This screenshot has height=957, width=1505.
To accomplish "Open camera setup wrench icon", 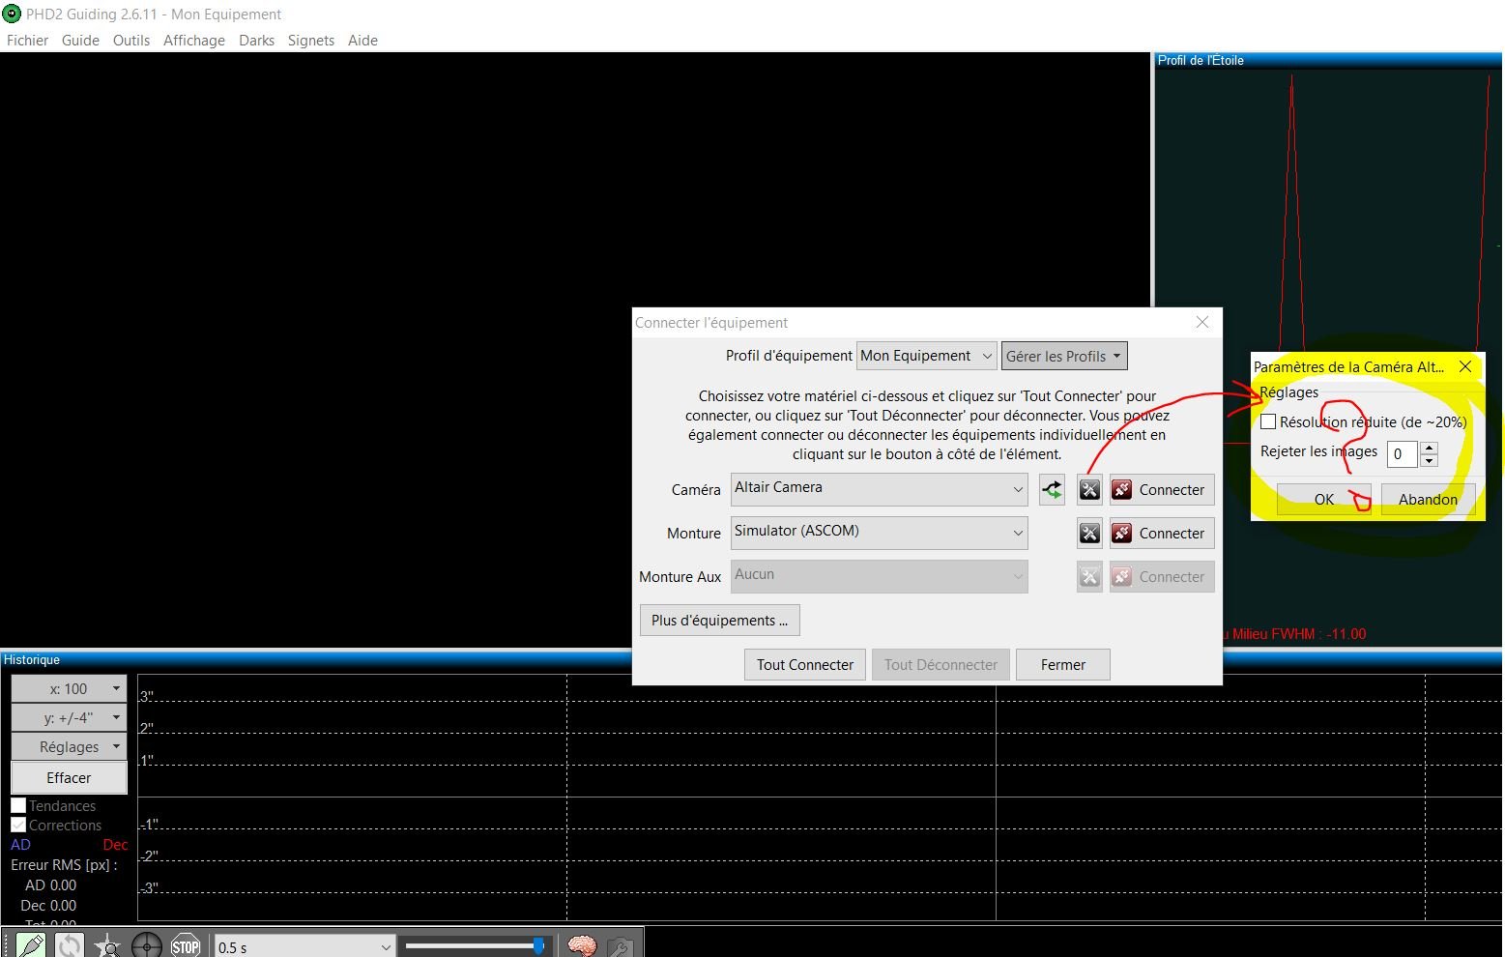I will coord(1089,490).
